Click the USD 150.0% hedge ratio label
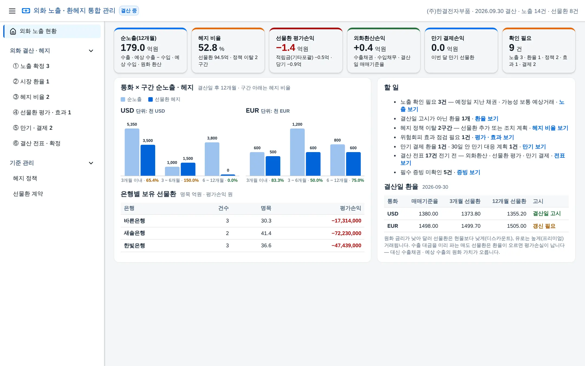Image resolution: width=585 pixels, height=366 pixels. pyautogui.click(x=191, y=180)
